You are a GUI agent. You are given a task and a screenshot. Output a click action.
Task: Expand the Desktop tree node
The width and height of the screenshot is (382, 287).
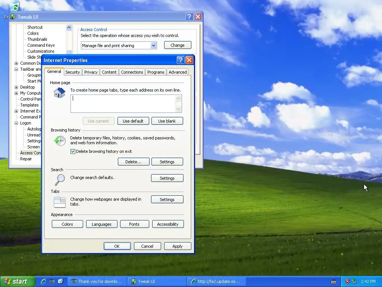click(x=16, y=87)
